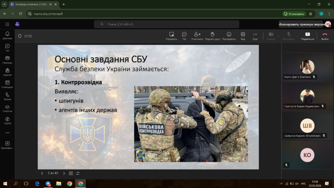Switch to Команды in the sidebar
Screen dimensions: 334x188
tap(7, 60)
